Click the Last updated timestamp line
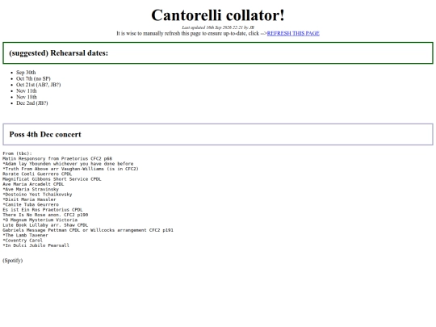Screen dimensions: 436x327 coord(218,27)
